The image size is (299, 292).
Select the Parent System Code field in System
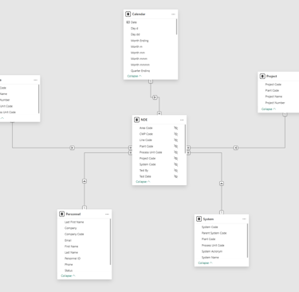click(214, 233)
